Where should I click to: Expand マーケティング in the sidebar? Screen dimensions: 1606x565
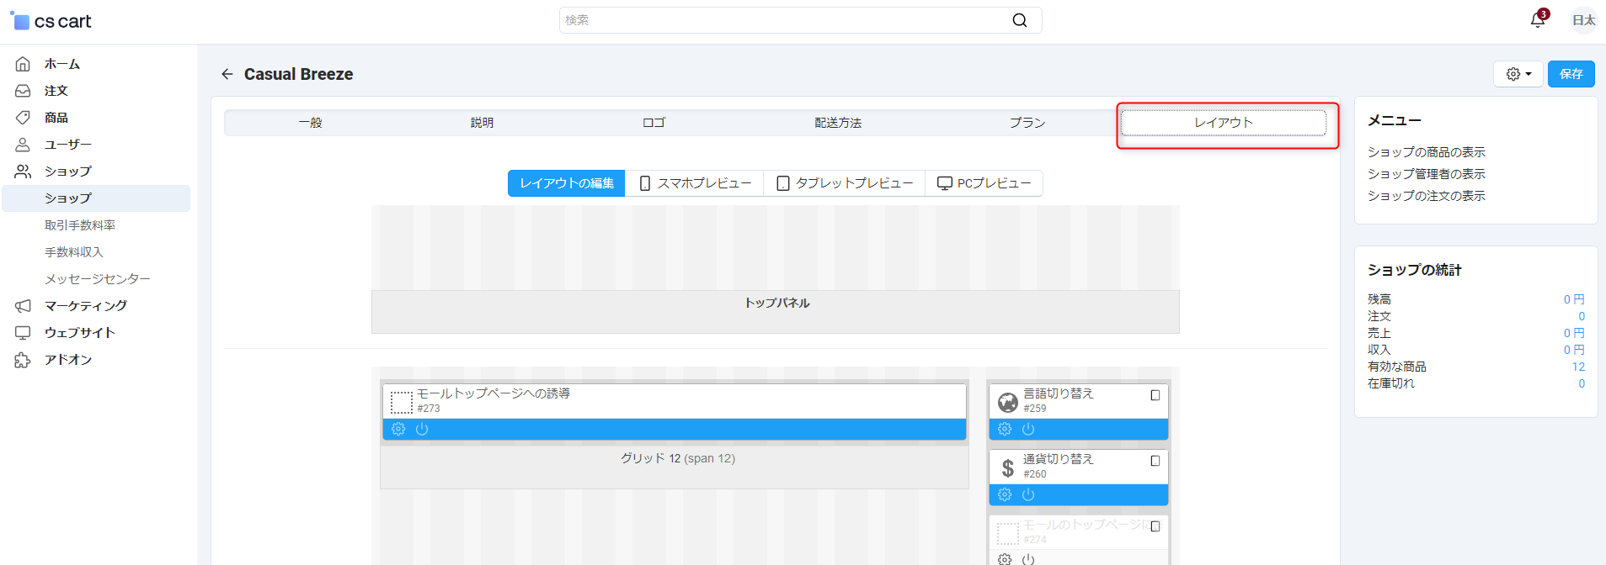pyautogui.click(x=85, y=305)
